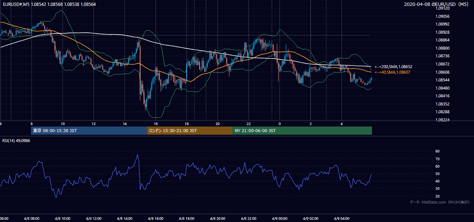Click the RSI(14) 49.0986 indicator label
This screenshot has width=474, height=222.
16,141
